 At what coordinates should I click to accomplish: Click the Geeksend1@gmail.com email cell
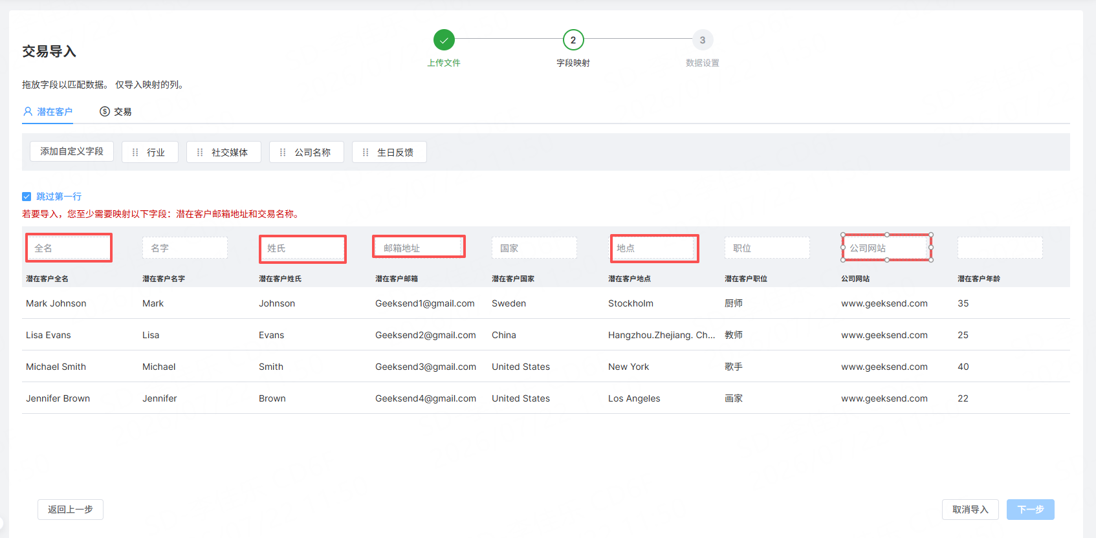425,303
